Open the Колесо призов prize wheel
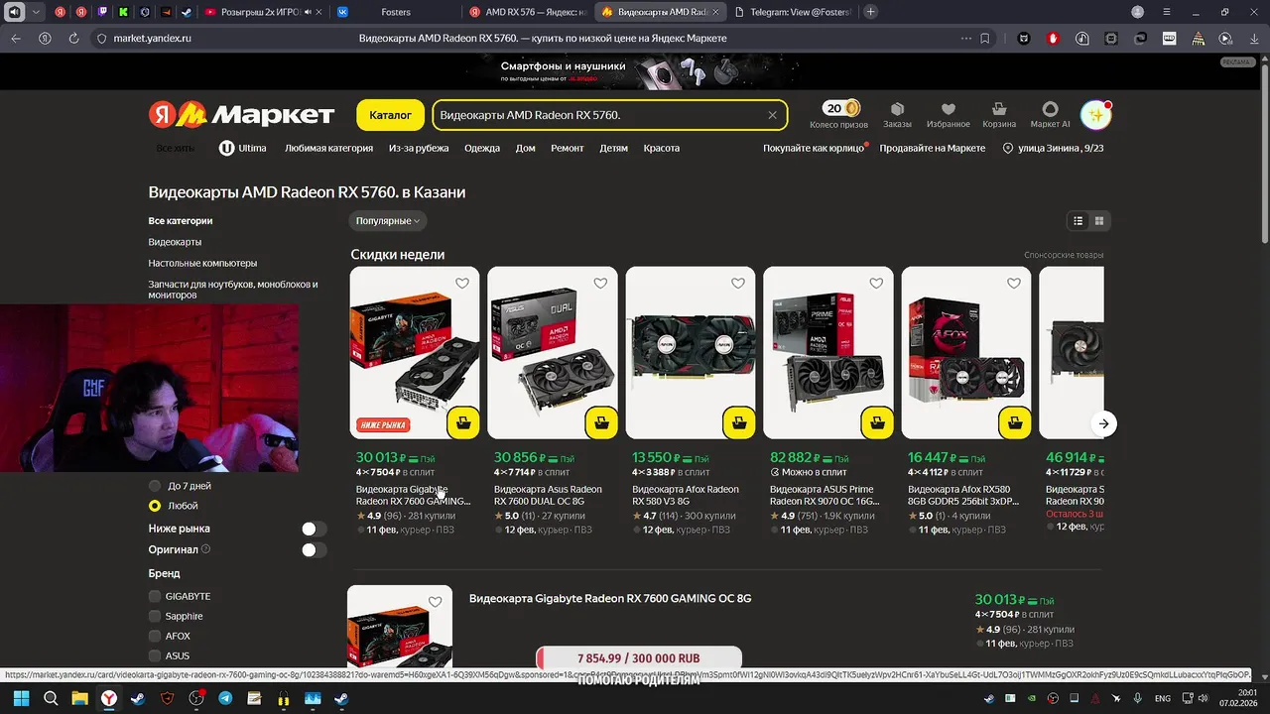The height and width of the screenshot is (714, 1270). pyautogui.click(x=838, y=115)
